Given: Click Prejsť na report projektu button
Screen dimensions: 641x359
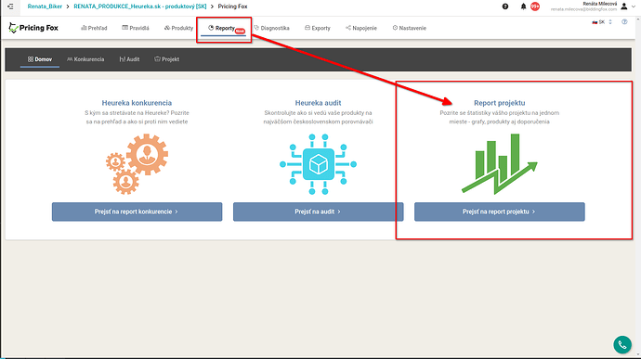Looking at the screenshot, I should (500, 212).
